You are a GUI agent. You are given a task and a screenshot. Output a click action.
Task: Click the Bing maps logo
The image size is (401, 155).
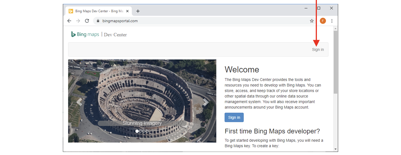pyautogui.click(x=85, y=34)
